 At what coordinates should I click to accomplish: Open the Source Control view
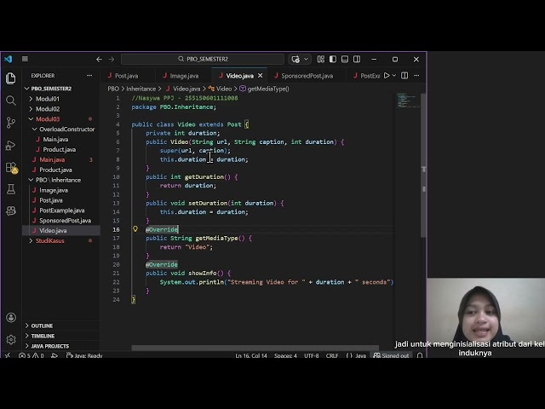11,123
